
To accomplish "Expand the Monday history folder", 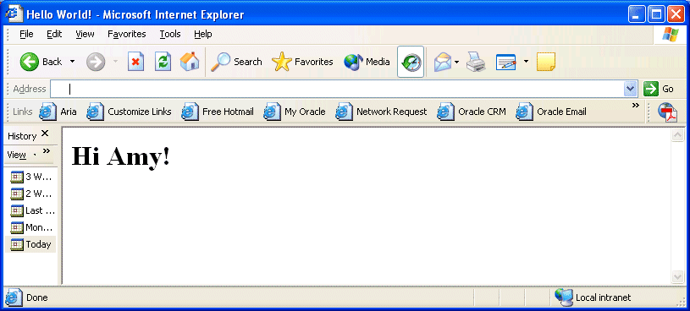I will coord(30,227).
